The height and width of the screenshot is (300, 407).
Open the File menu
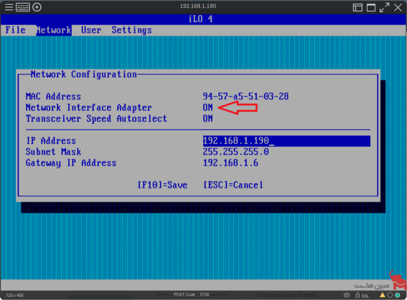click(15, 30)
